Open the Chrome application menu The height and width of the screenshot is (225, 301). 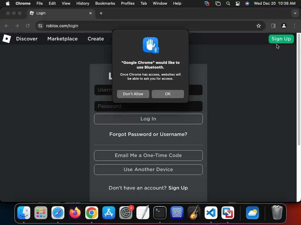pyautogui.click(x=23, y=4)
